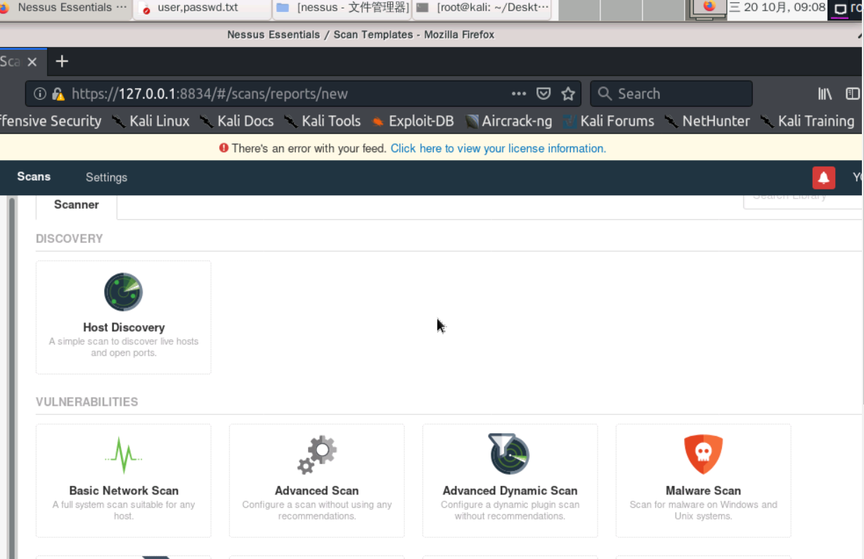864x559 pixels.
Task: Bookmark this page with the star icon
Action: pos(568,94)
